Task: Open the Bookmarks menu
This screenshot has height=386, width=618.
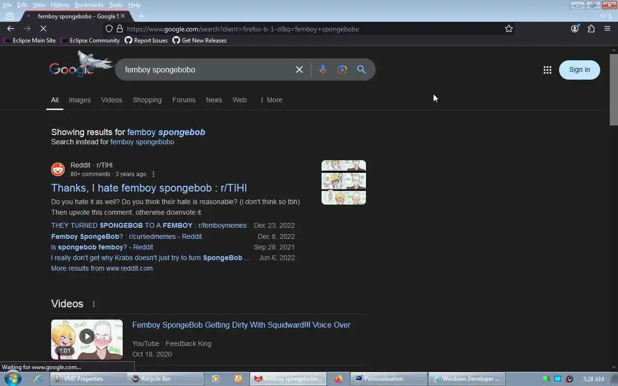Action: coord(89,5)
